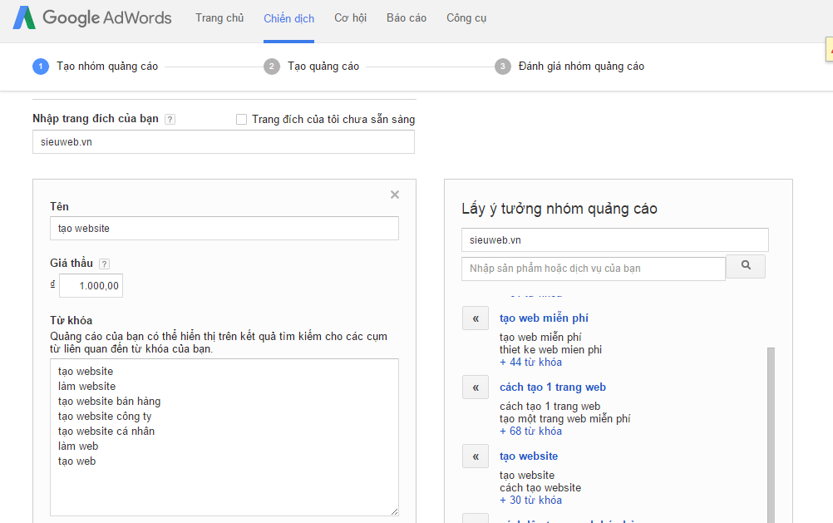Image resolution: width=833 pixels, height=523 pixels.
Task: Add 'cách tạo 1 trang web' group arrow
Action: click(x=476, y=387)
